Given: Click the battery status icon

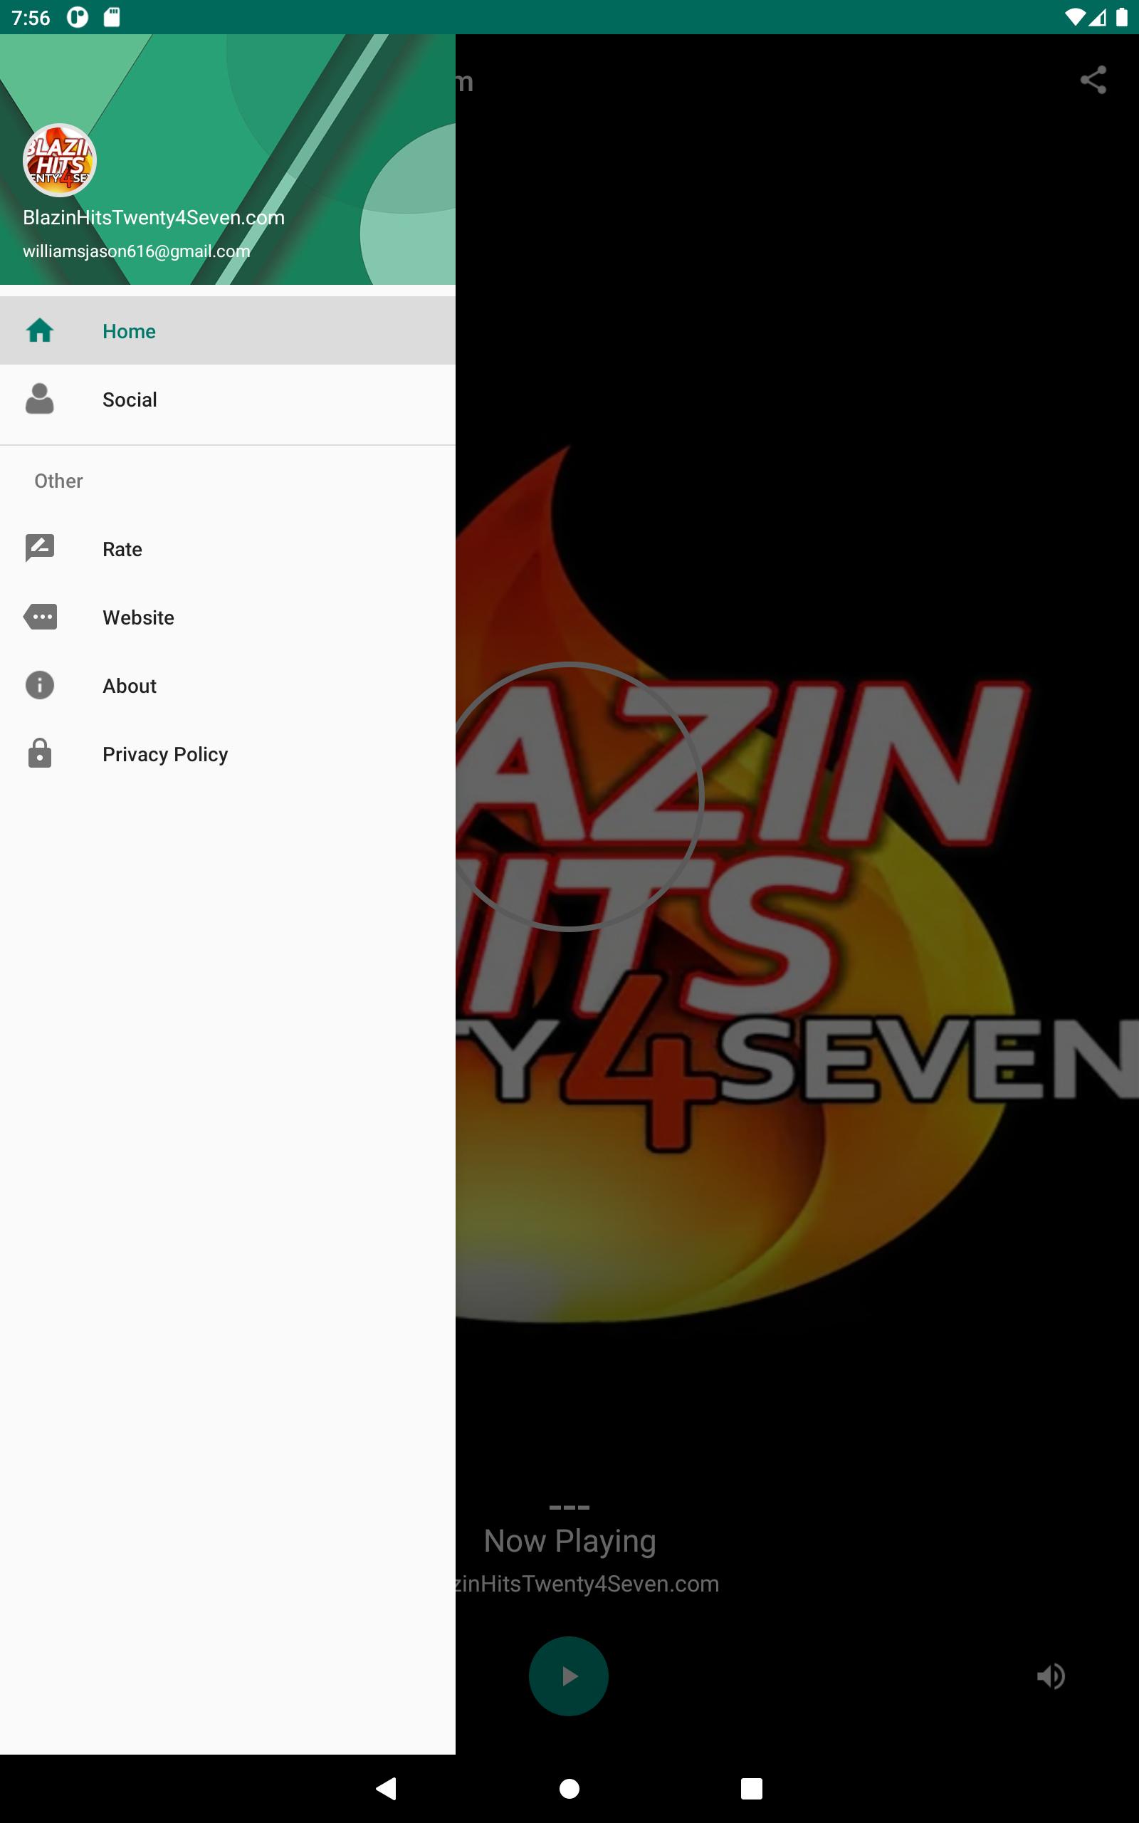Looking at the screenshot, I should pyautogui.click(x=1122, y=16).
